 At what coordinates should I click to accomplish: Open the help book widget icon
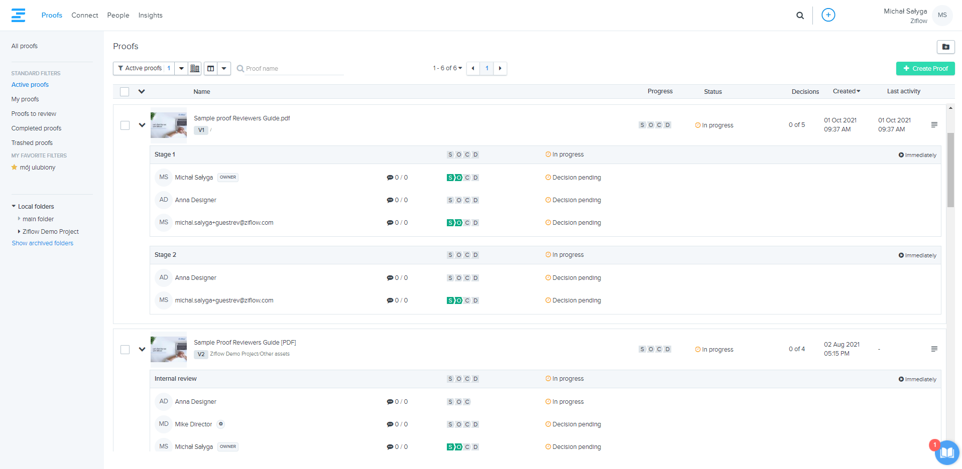point(947,452)
